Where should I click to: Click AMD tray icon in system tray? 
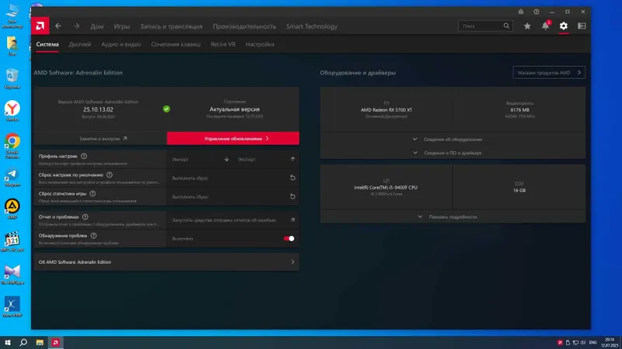(x=560, y=343)
